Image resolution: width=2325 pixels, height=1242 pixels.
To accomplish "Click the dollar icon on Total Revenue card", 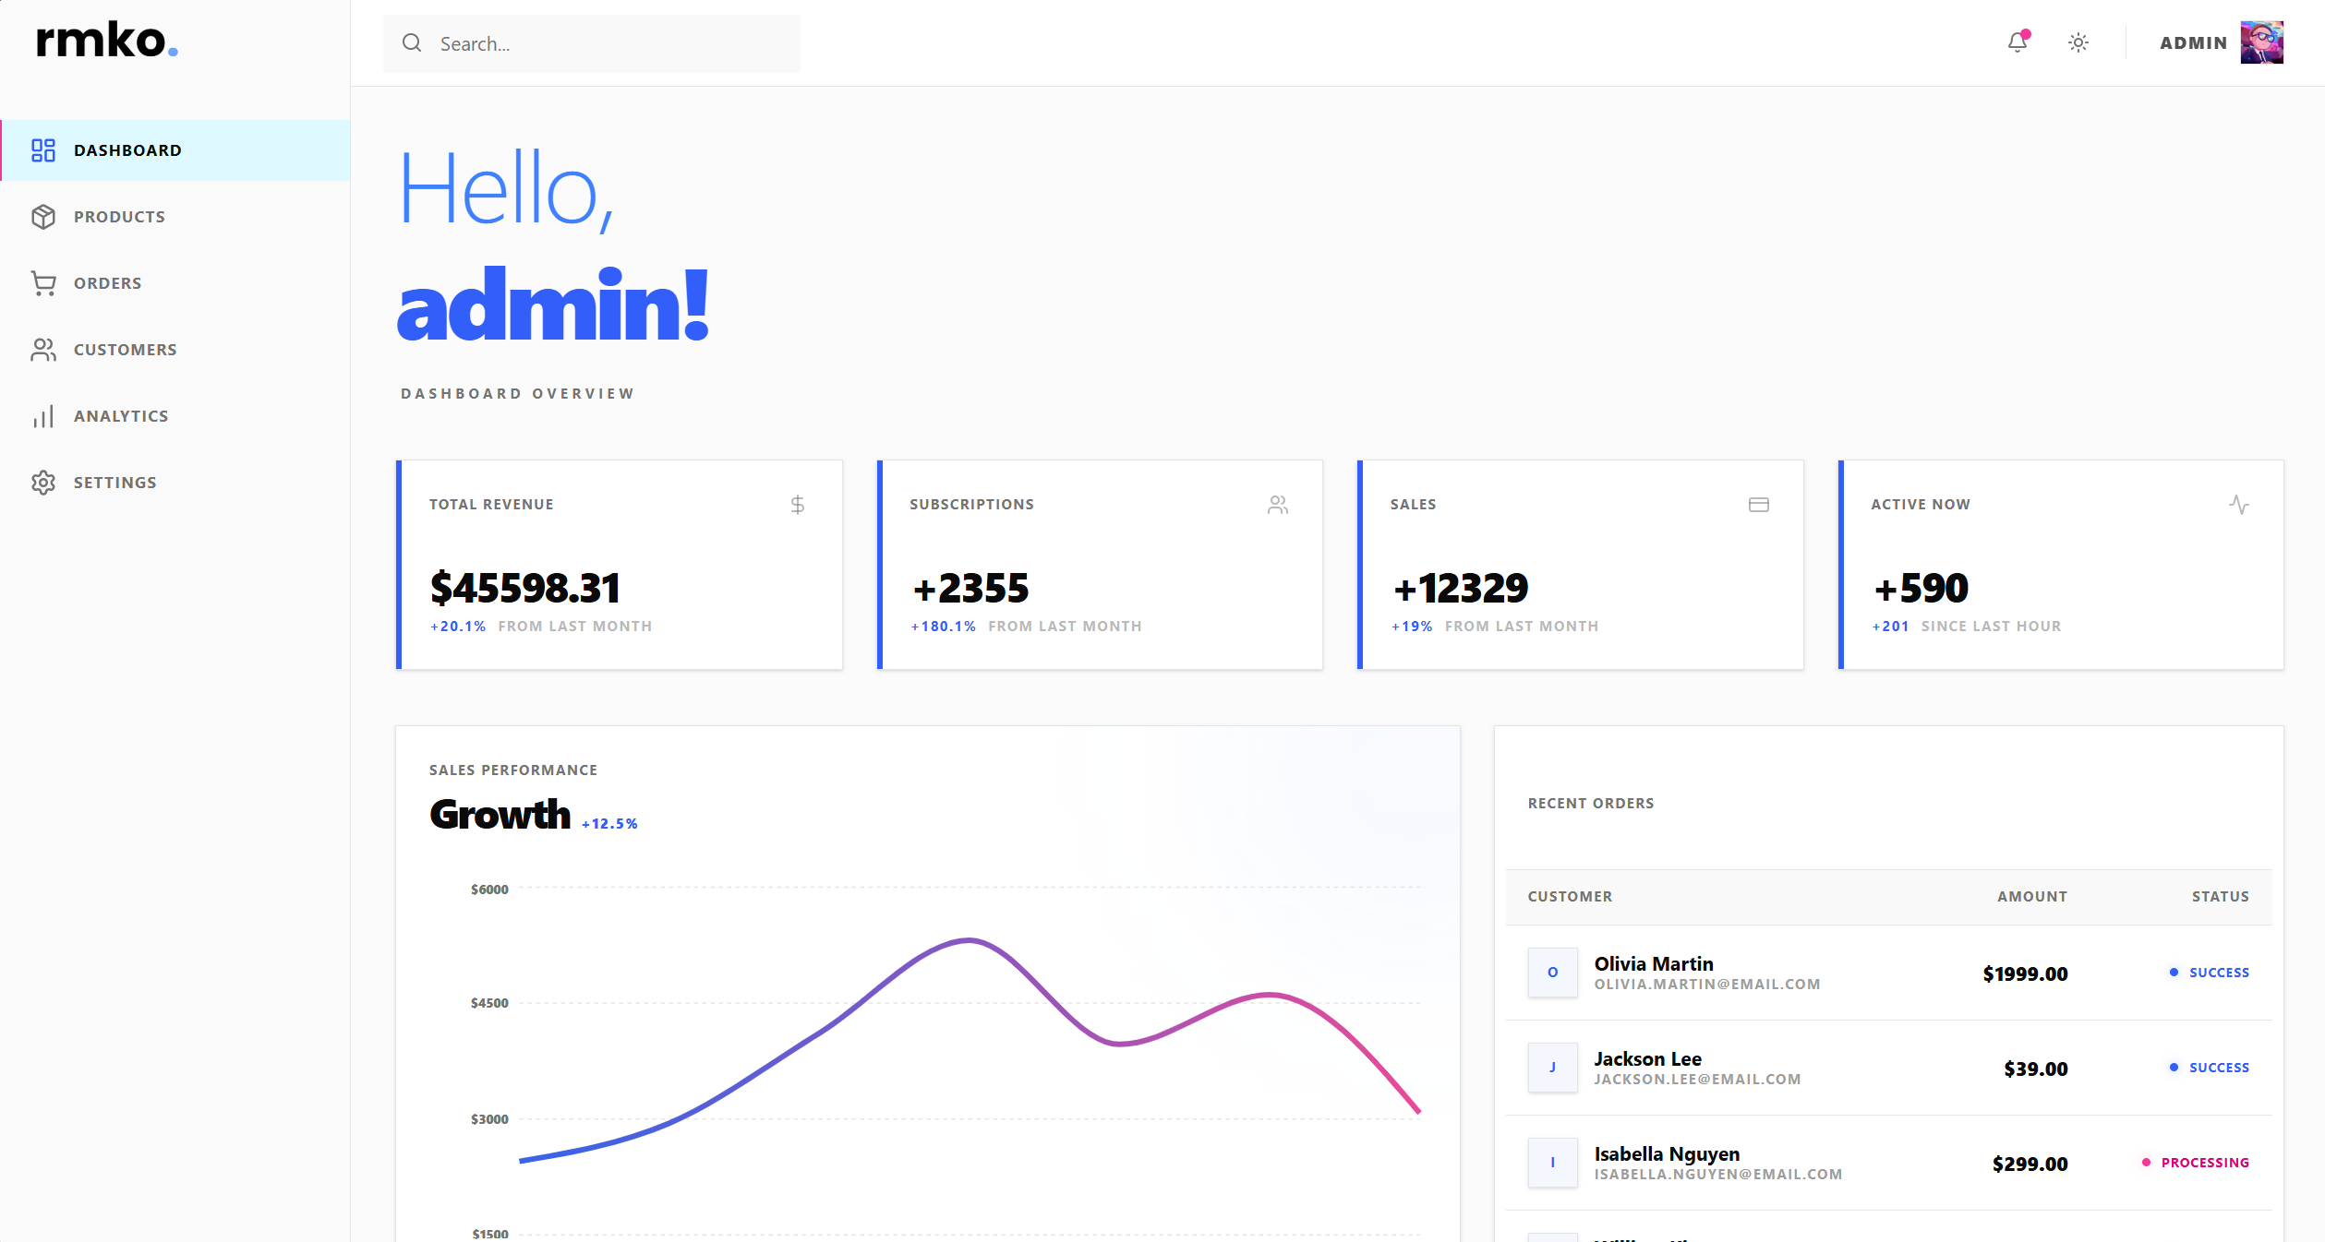I will (x=797, y=504).
